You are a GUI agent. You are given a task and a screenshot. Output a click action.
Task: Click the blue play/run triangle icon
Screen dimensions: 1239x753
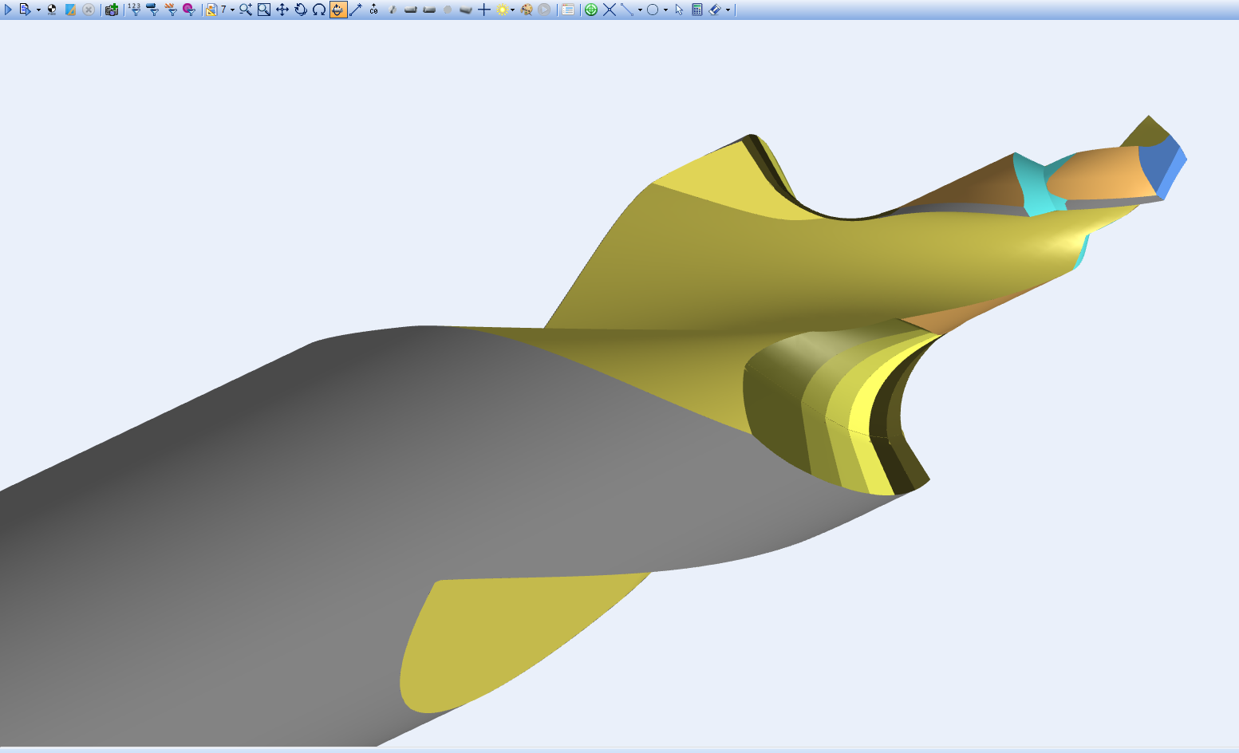pyautogui.click(x=8, y=10)
